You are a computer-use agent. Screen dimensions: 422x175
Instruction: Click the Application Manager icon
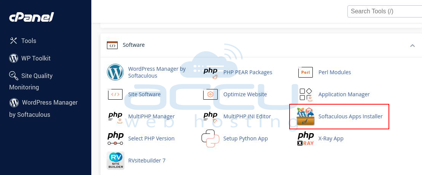[306, 94]
